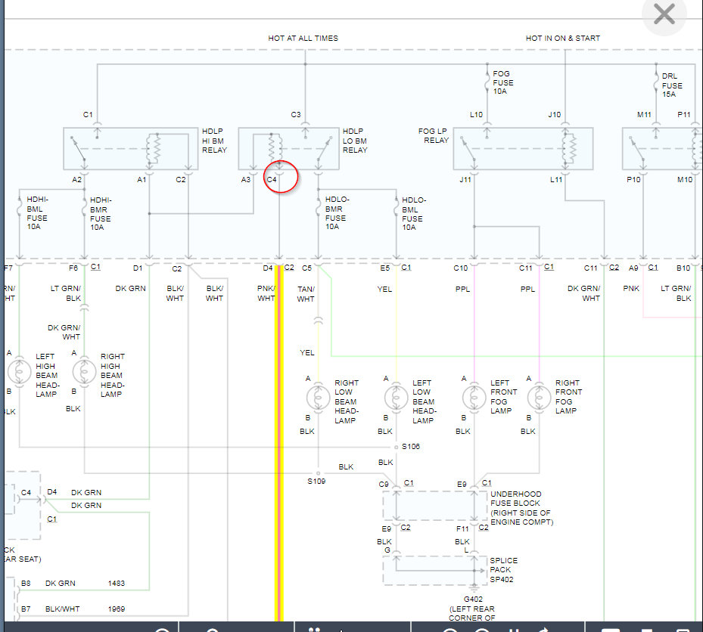Click ground label 'G402'
This screenshot has width=703, height=632.
473,599
